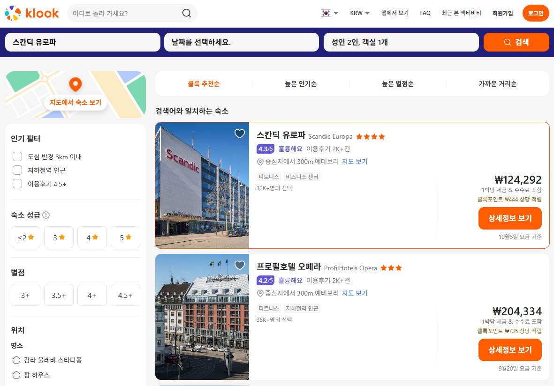The height and width of the screenshot is (386, 554).
Task: Click the Scandic Europa star rating icons
Action: point(370,136)
